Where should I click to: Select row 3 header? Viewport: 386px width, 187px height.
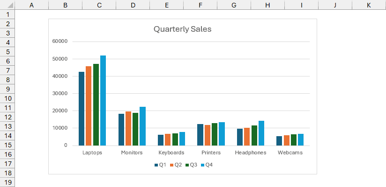tap(7, 33)
